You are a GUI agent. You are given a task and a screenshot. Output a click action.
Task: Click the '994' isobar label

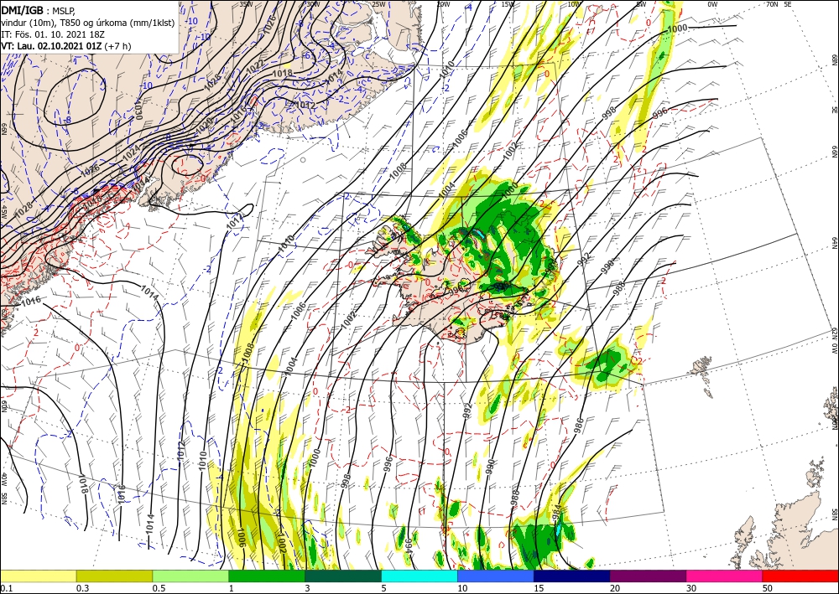[x=409, y=546]
